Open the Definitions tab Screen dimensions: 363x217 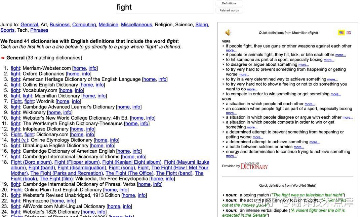click(229, 3)
